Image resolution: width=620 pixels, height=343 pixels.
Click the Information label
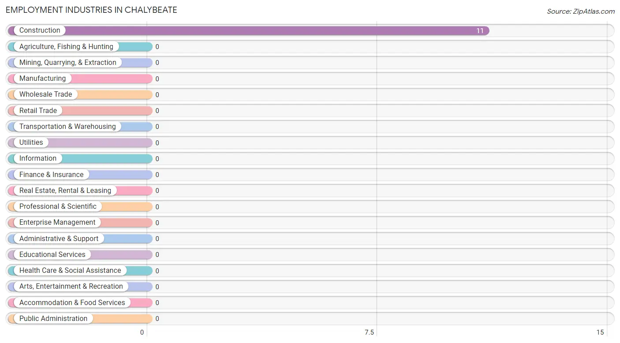click(x=38, y=158)
